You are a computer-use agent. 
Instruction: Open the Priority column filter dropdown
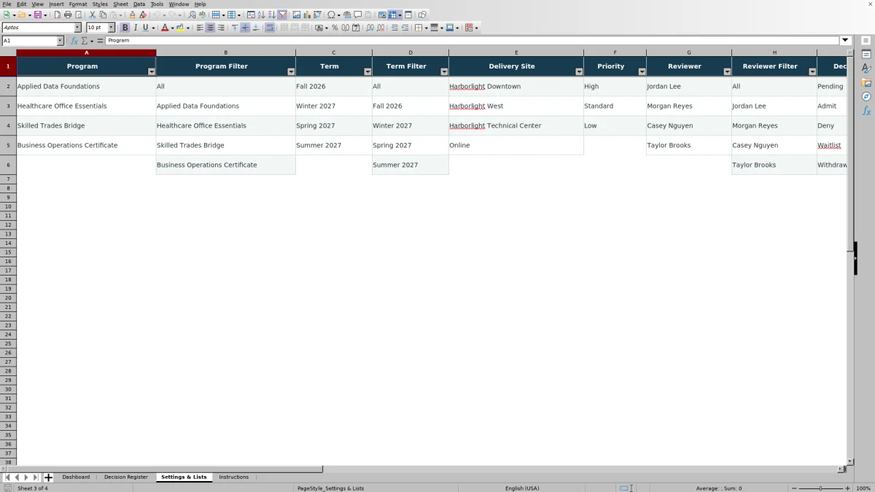pos(642,71)
